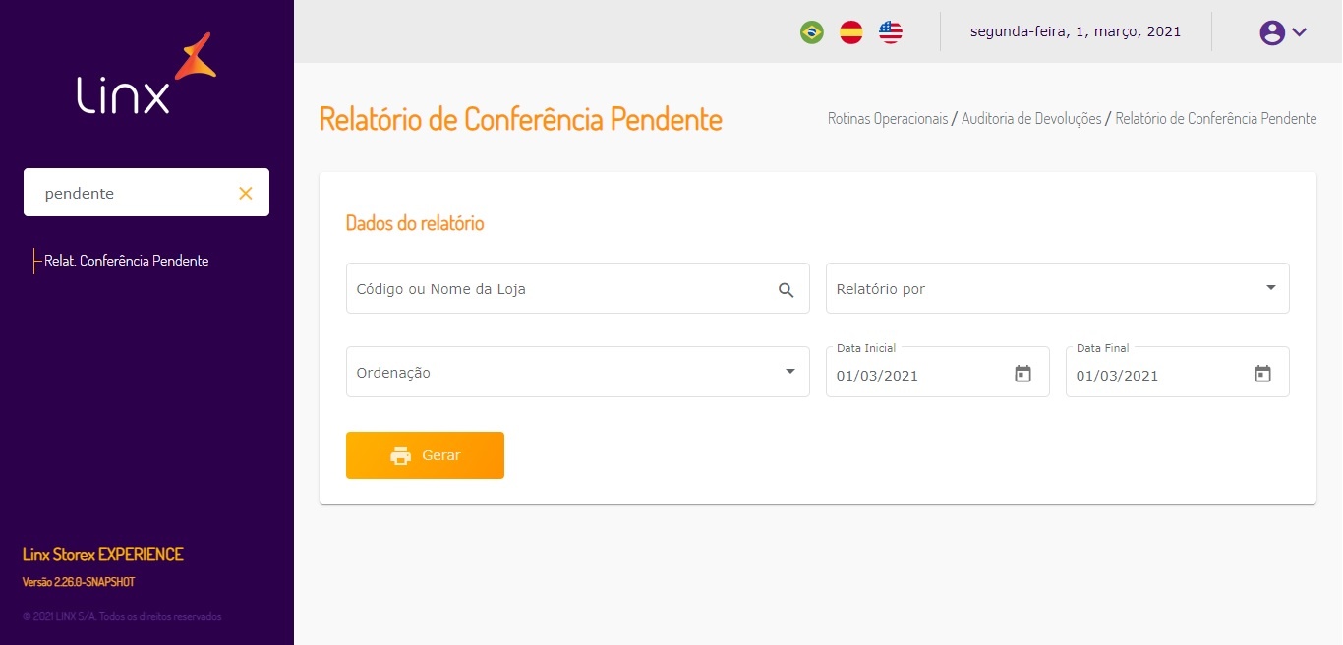Switch language using the Brazil flag icon
This screenshot has height=645, width=1343.
(812, 32)
